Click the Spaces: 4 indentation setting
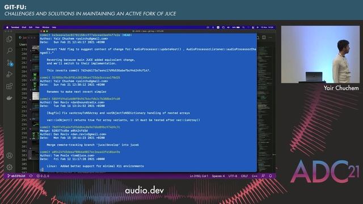The image size is (363, 204). click(218, 176)
